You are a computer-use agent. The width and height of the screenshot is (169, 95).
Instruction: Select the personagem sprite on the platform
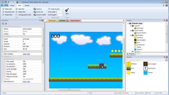101,66
